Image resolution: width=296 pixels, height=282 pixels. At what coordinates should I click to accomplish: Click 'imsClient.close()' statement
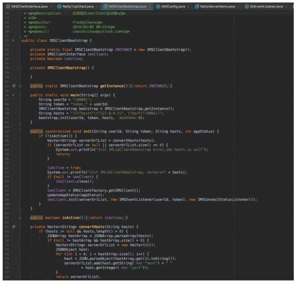click(75, 181)
